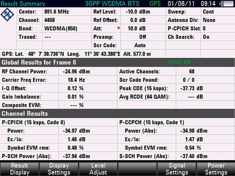Click the Rohde & Schwarz logo icon
This screenshot has height=176, width=235.
(7, 15)
